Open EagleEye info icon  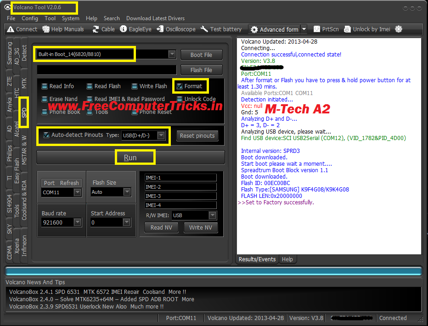tap(124, 29)
